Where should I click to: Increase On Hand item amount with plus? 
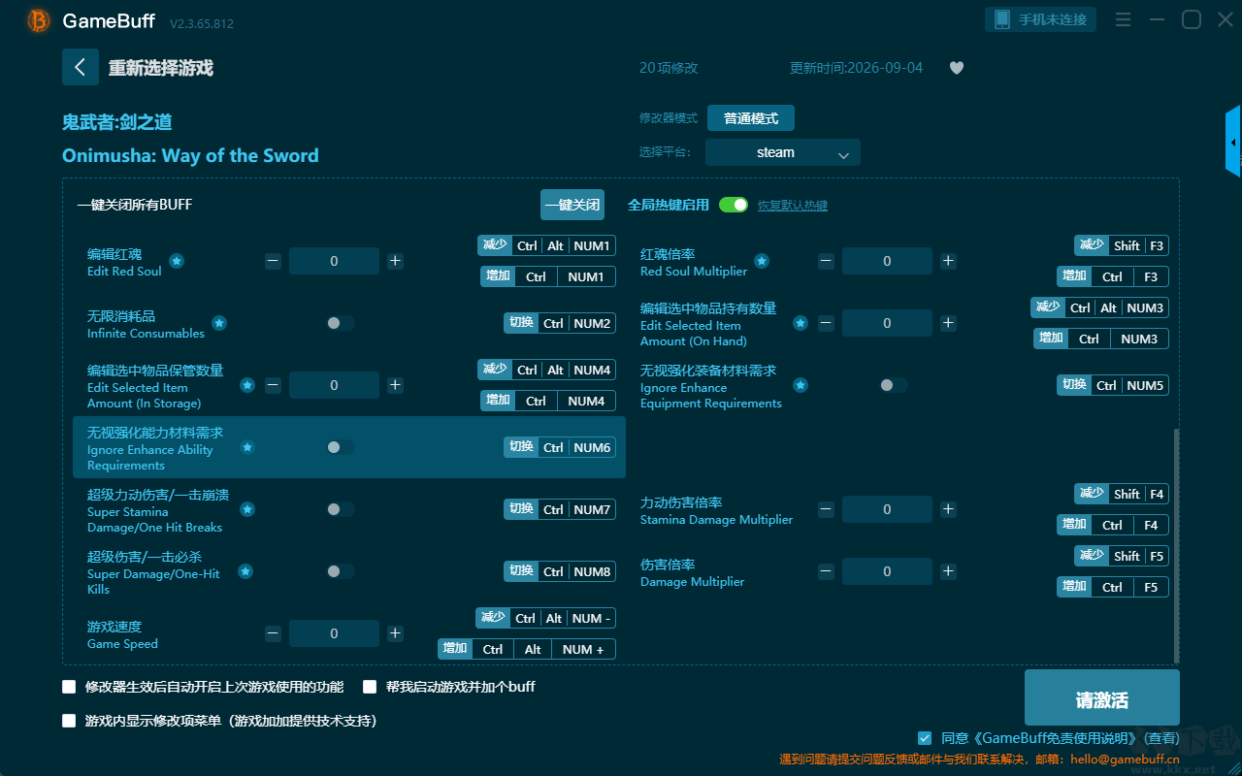pyautogui.click(x=948, y=323)
